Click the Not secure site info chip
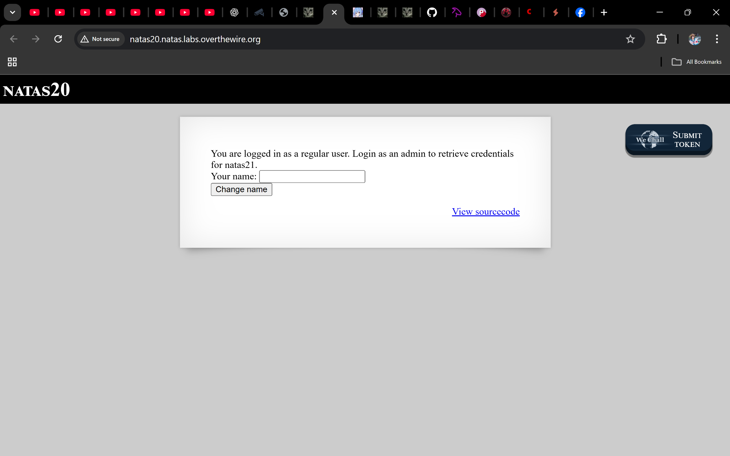 (101, 39)
